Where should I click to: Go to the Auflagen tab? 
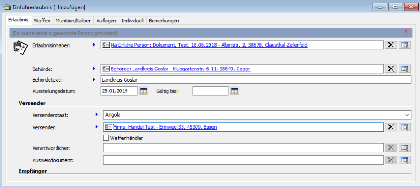pyautogui.click(x=106, y=21)
